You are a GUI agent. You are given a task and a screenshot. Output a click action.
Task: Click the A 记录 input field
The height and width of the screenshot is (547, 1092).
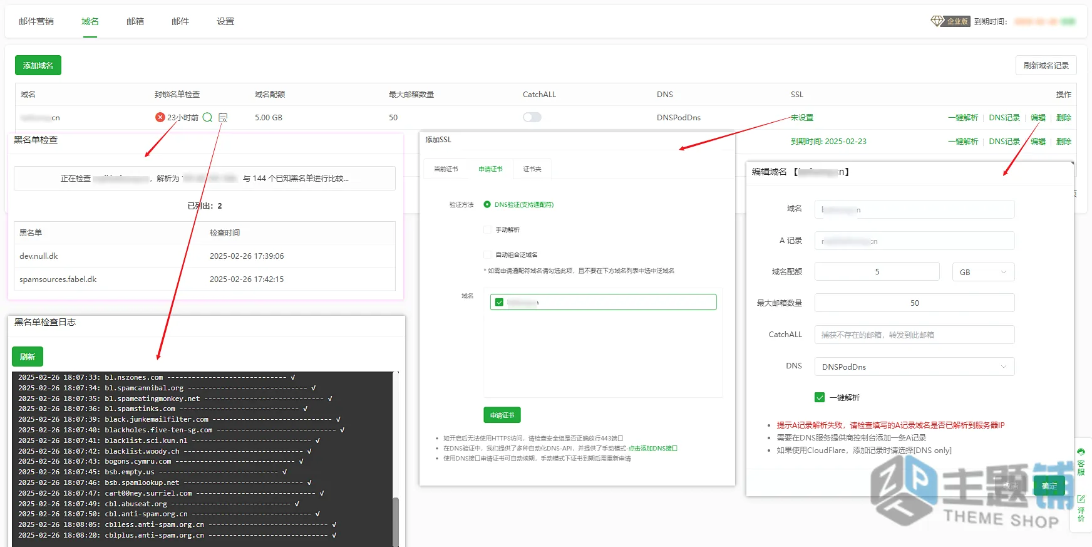tap(914, 241)
